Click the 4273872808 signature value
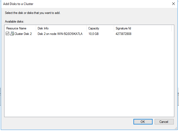The height and width of the screenshot is (131, 179). [x=123, y=34]
